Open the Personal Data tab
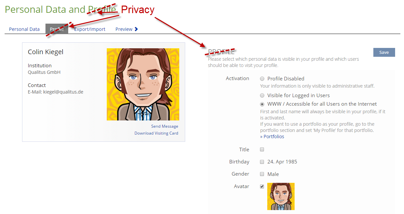The image size is (404, 214). 24,29
